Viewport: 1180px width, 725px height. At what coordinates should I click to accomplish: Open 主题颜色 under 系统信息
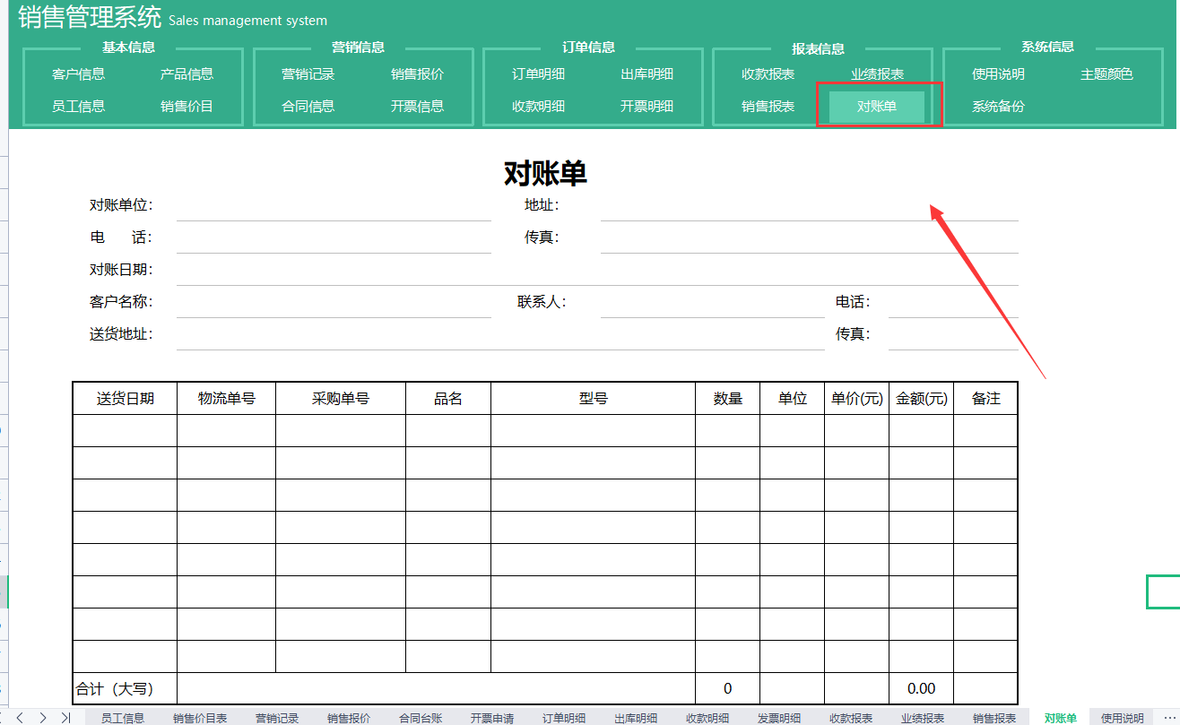tap(1110, 74)
